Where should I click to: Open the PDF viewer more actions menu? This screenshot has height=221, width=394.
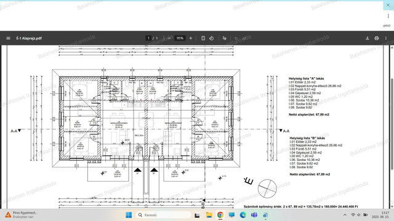pos(386,38)
